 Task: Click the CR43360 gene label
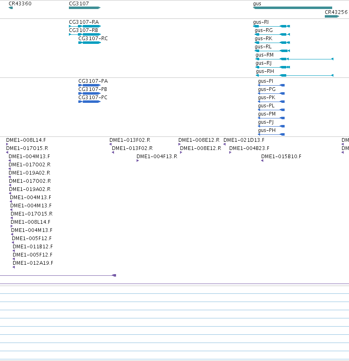(x=20, y=4)
